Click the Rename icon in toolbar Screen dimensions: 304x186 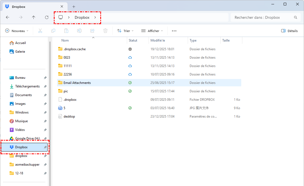(x=79, y=31)
